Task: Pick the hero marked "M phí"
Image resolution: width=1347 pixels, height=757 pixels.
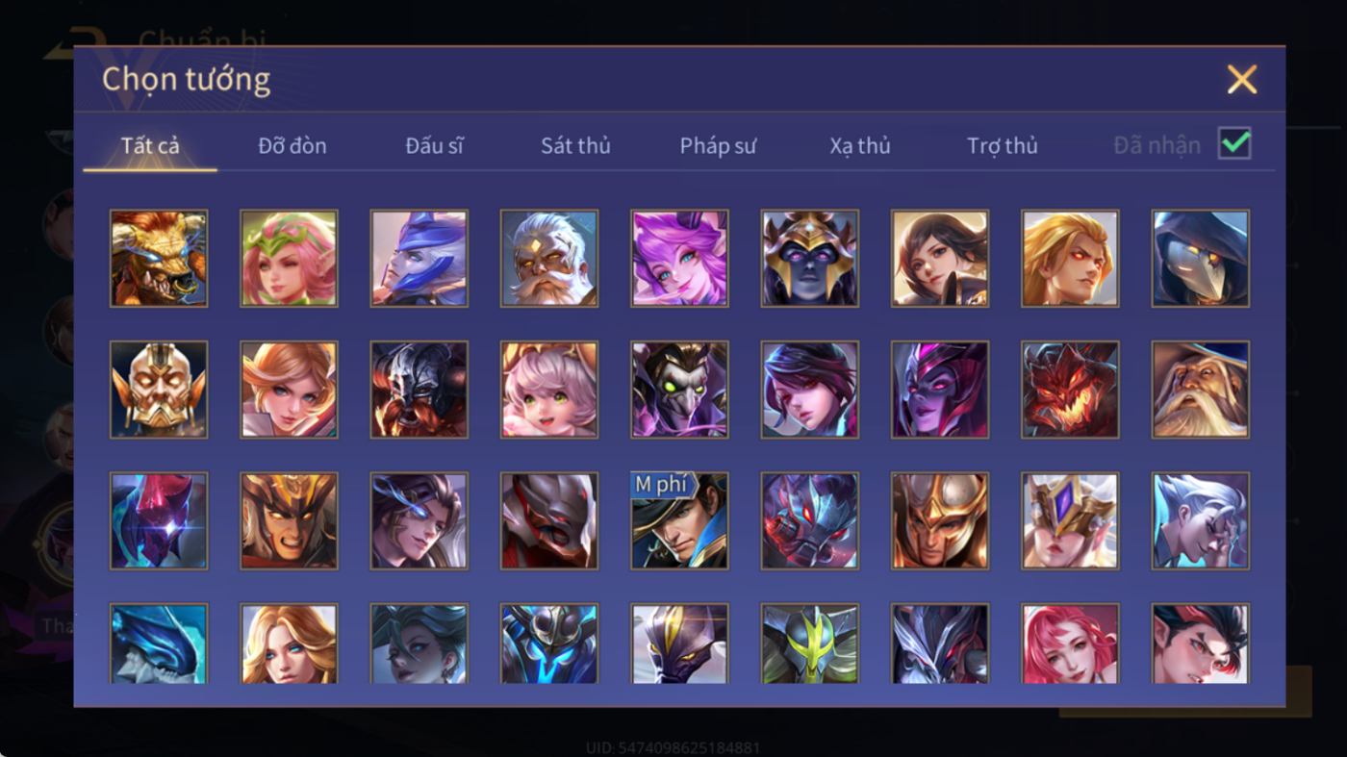Action: 679,520
